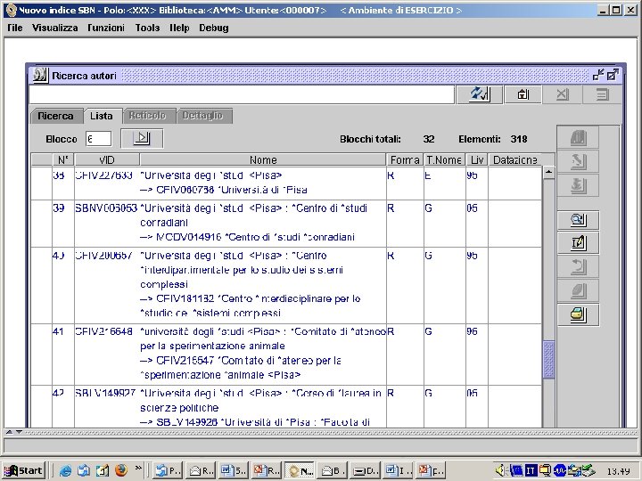This screenshot has height=481, width=642.
Task: Expand quick launch chevron on taskbar
Action: [138, 468]
